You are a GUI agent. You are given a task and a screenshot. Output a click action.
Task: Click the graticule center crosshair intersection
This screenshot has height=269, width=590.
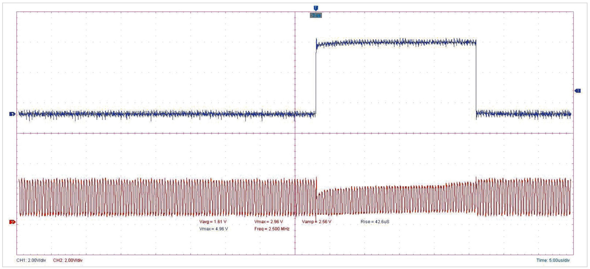point(295,133)
